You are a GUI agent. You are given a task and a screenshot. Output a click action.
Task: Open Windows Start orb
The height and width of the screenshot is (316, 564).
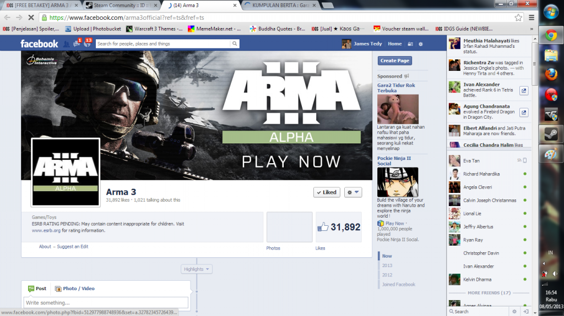tap(551, 13)
